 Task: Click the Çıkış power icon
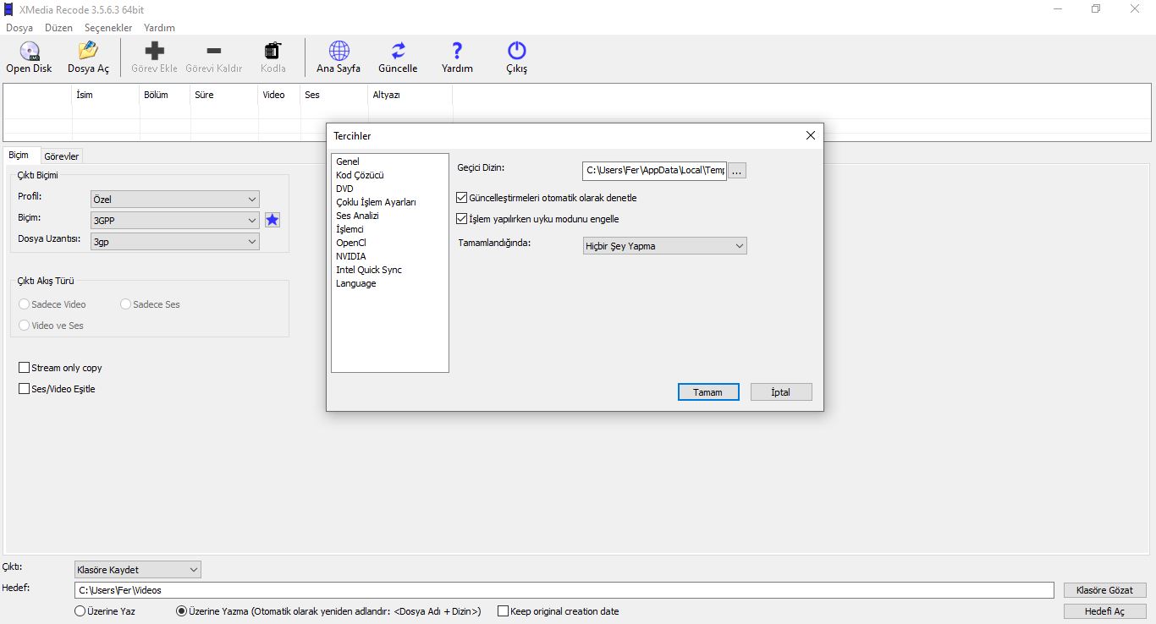pyautogui.click(x=516, y=51)
